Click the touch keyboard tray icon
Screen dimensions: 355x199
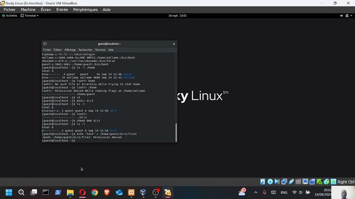(273, 192)
